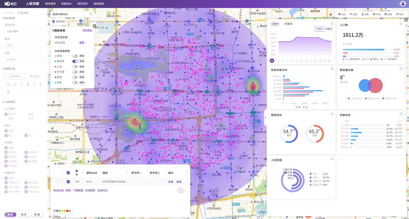The height and width of the screenshot is (219, 409).
Task: Click the trash icon under drawing tools
Action: pos(8,92)
